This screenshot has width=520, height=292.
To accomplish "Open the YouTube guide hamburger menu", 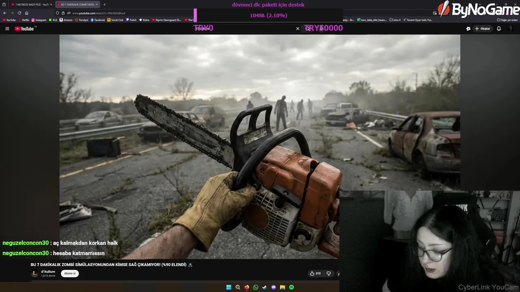I will (x=7, y=29).
